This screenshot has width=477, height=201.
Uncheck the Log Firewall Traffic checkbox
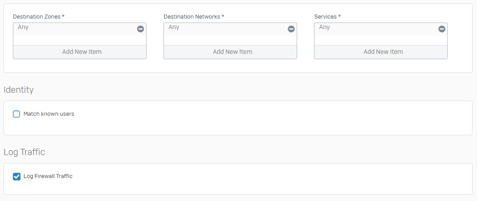[x=16, y=176]
